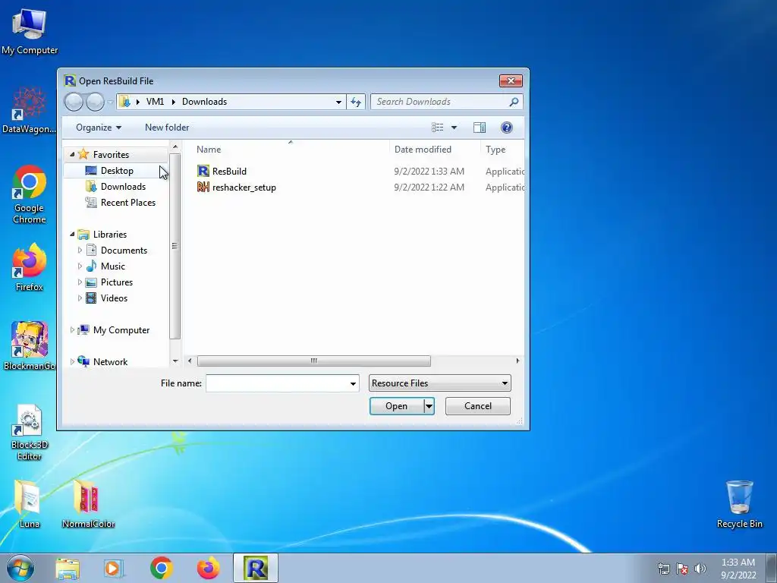Open Resource Files type dropdown

click(x=439, y=383)
